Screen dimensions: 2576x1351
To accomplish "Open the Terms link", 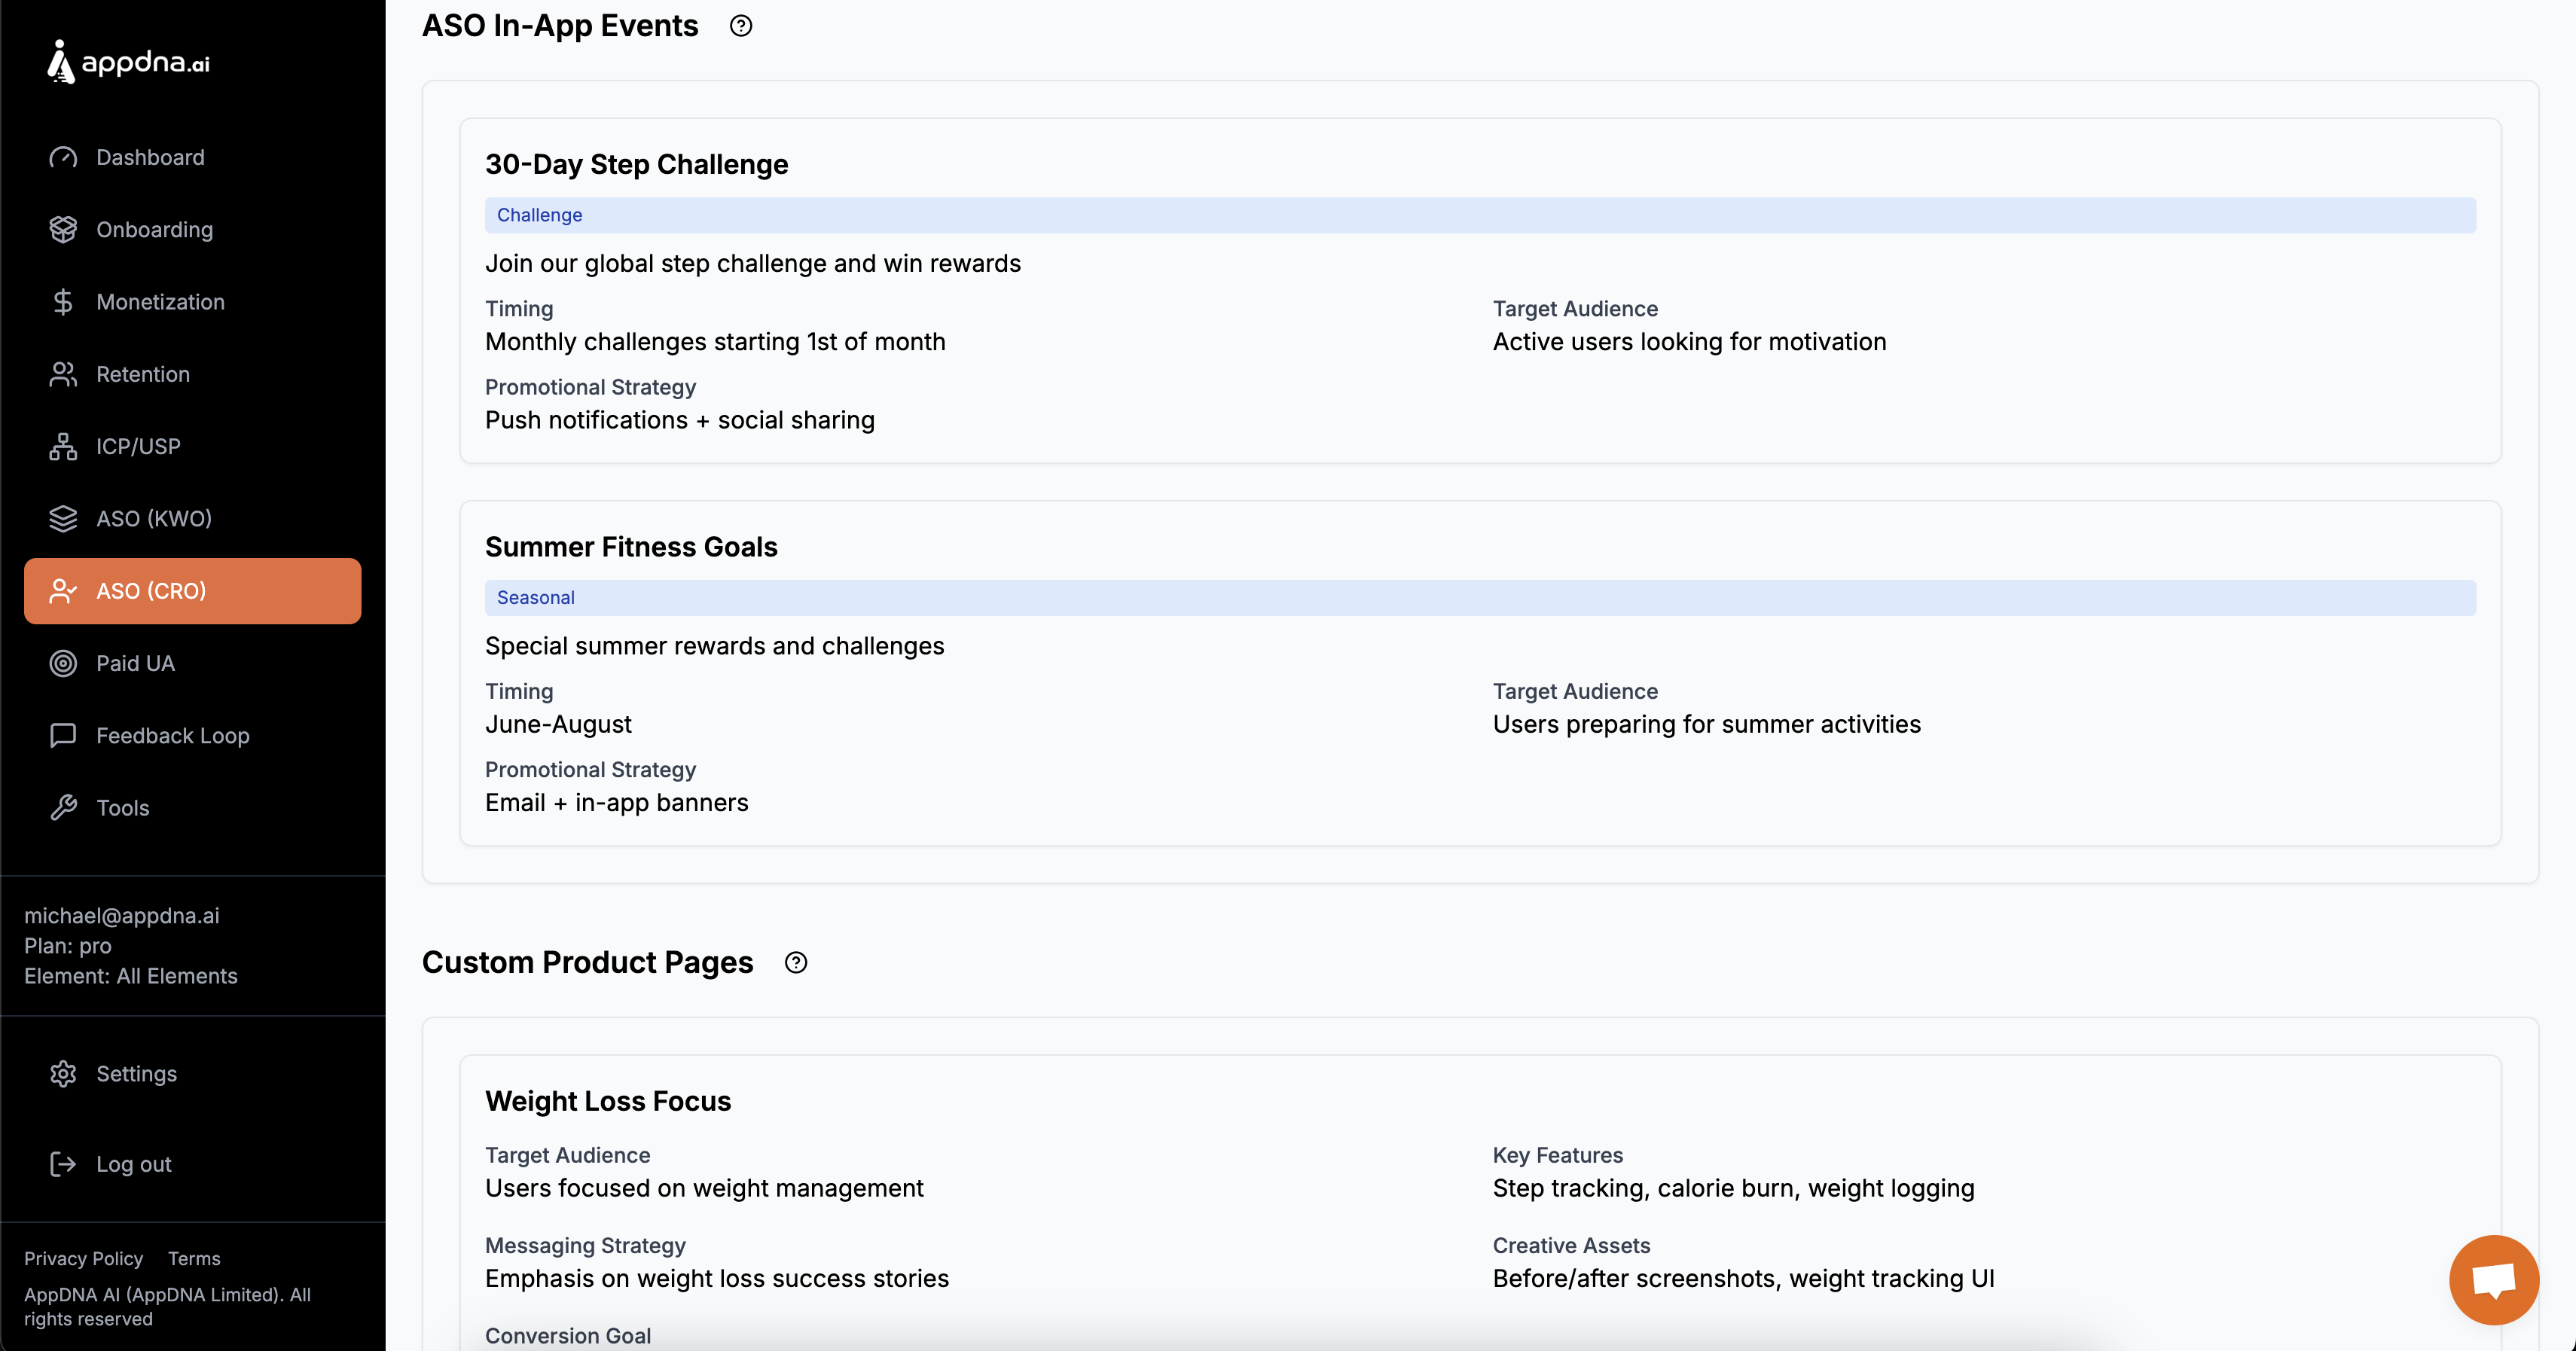I will coord(194,1258).
